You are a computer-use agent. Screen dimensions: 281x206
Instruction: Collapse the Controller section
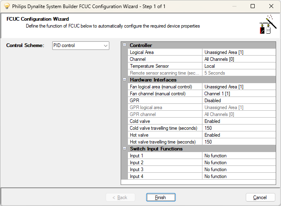pyautogui.click(x=125, y=45)
